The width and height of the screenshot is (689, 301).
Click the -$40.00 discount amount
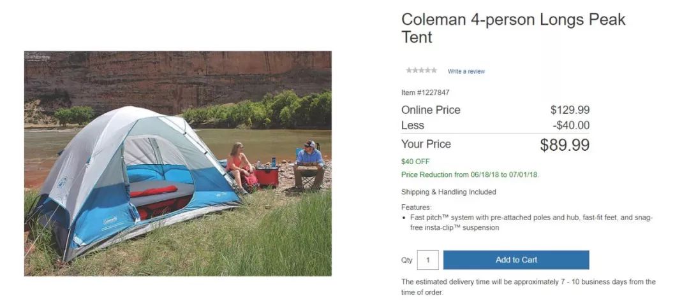click(x=571, y=125)
